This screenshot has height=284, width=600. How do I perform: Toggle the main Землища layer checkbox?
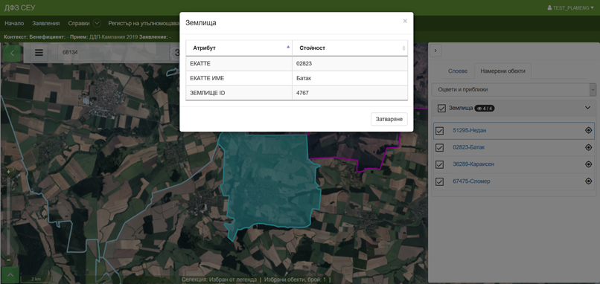441,109
